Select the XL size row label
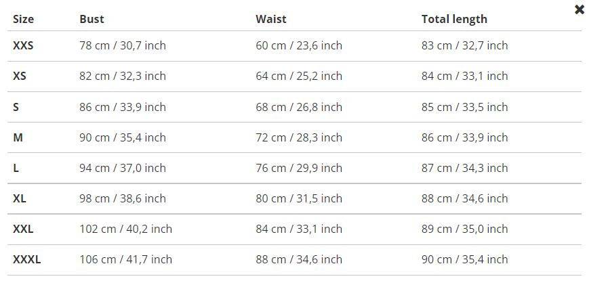The height and width of the screenshot is (308, 589). pyautogui.click(x=20, y=198)
